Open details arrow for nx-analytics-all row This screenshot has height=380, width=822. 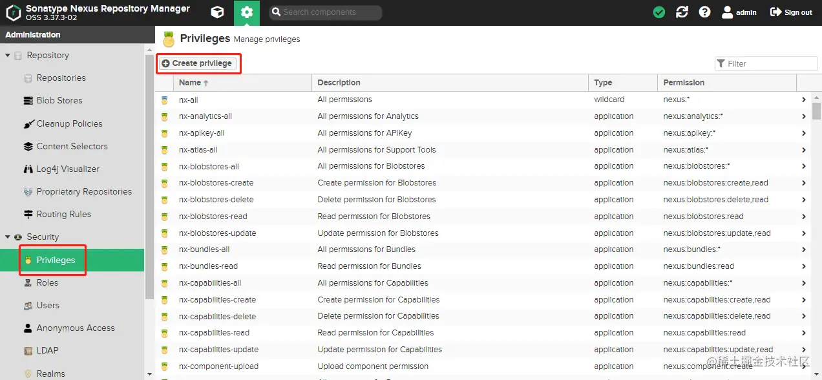804,116
